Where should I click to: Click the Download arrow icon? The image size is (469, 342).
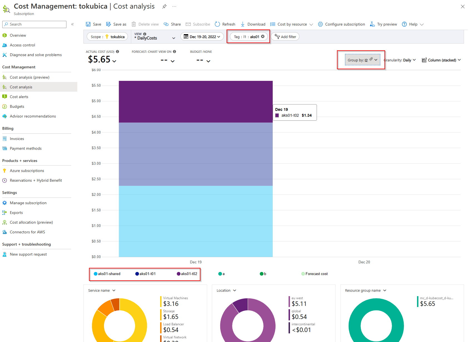coord(243,24)
